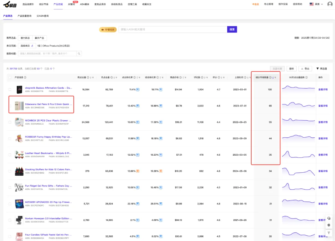Click the ASIN or keyword search input field

click(172, 29)
